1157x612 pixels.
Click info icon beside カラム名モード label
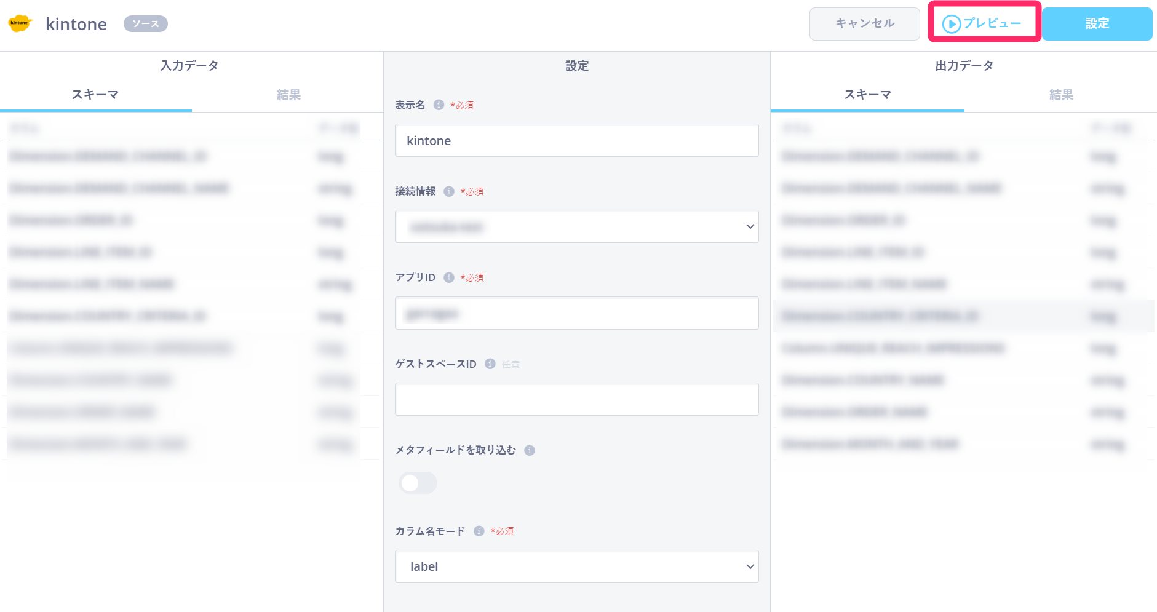(x=479, y=531)
